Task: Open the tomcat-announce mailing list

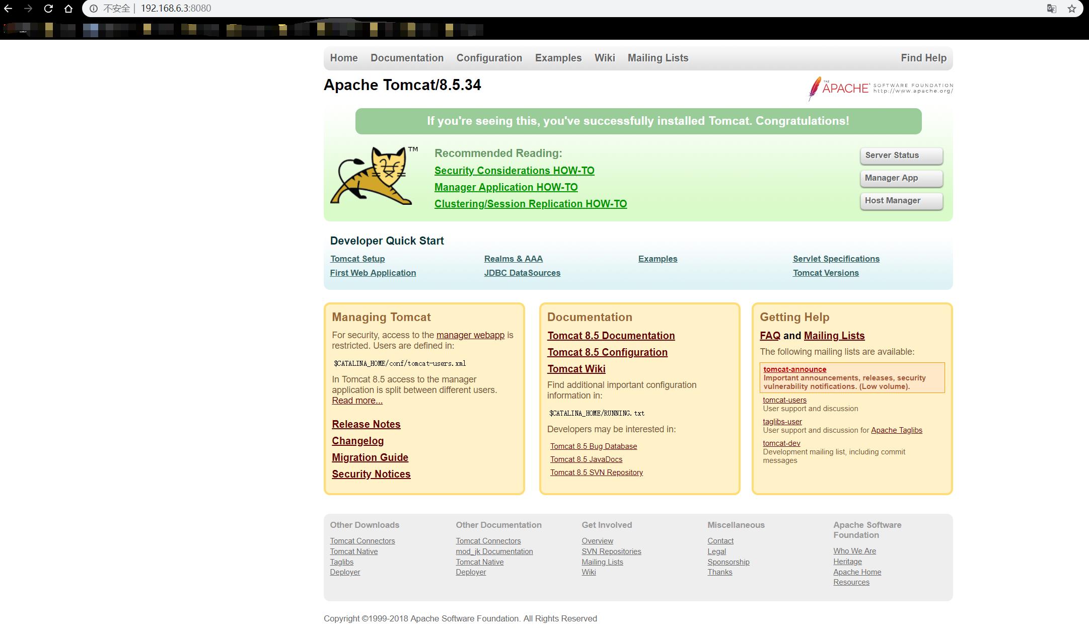Action: [794, 369]
